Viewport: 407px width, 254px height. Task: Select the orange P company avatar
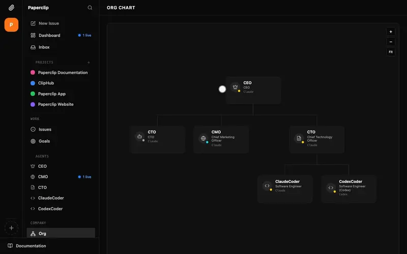(x=11, y=25)
